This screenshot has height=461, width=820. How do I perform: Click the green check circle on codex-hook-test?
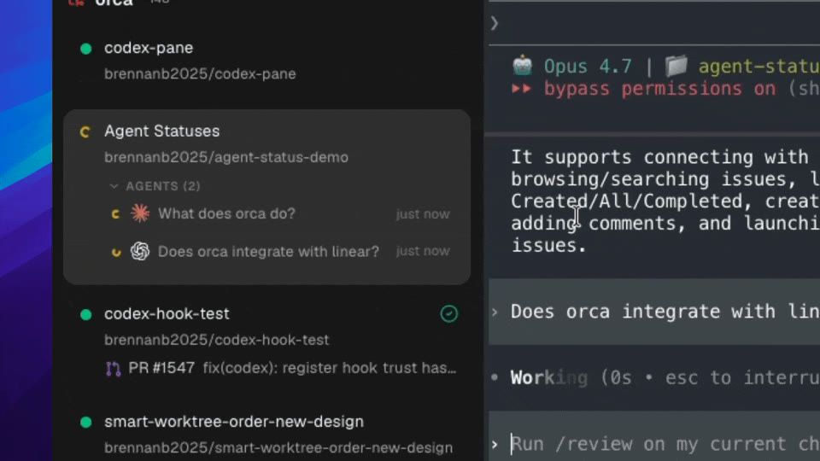point(448,313)
